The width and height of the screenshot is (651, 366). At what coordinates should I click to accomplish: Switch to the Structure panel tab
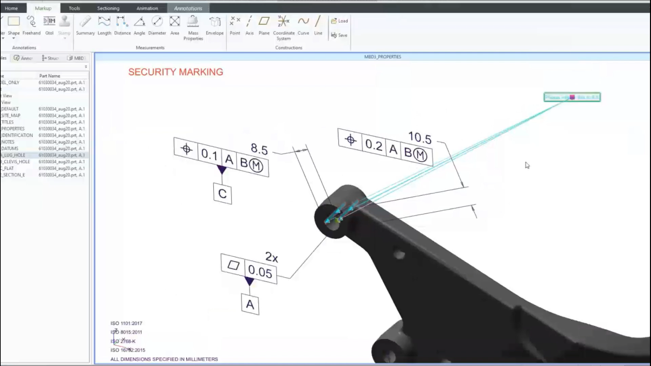click(50, 58)
